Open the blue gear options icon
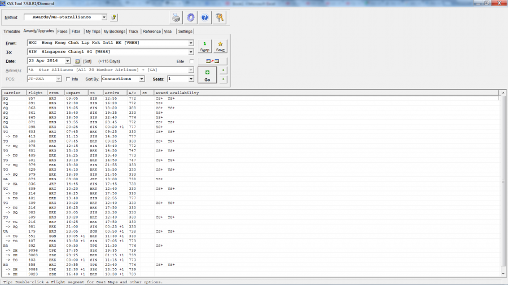This screenshot has width=508, height=285. pos(191,18)
